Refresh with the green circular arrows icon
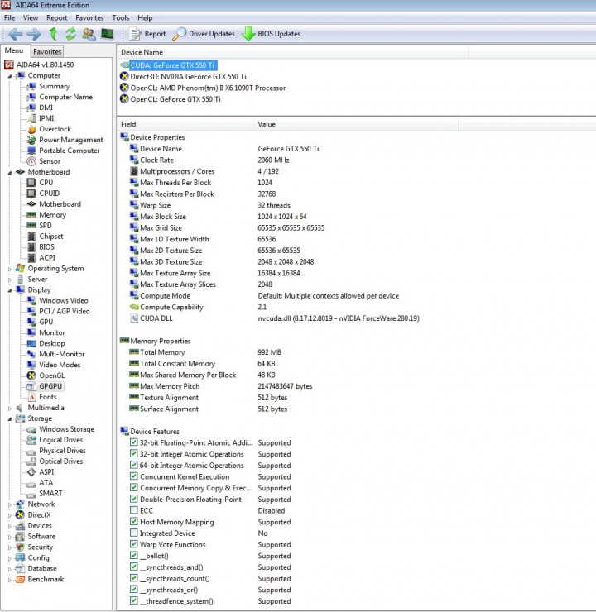Viewport: 596px width, 612px height. (x=70, y=34)
